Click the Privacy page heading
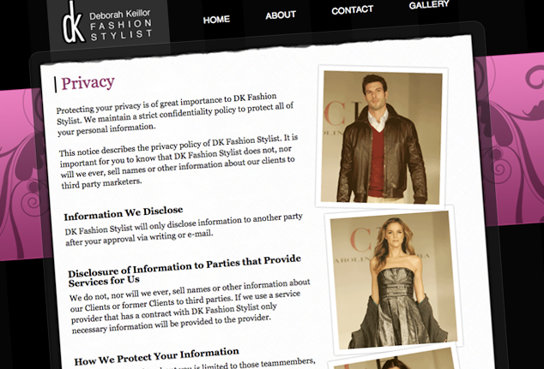Image resolution: width=544 pixels, height=369 pixels. (x=88, y=83)
